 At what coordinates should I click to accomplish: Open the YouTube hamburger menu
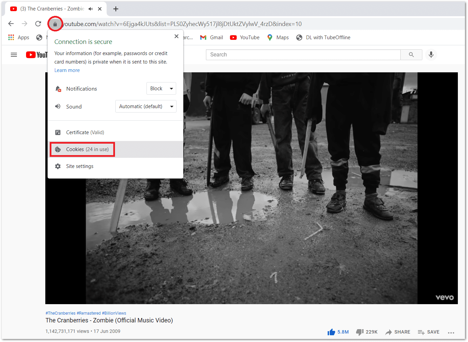tap(14, 55)
